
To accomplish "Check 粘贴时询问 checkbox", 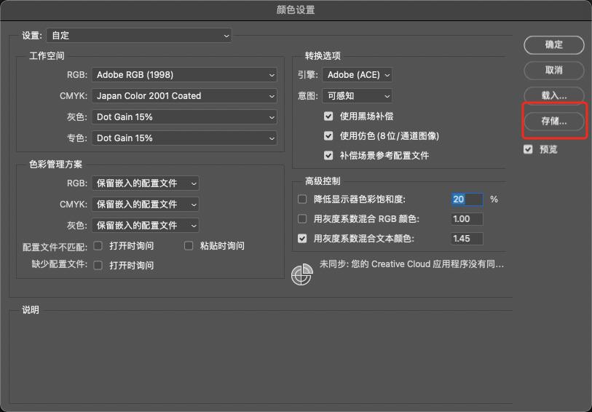I will click(189, 246).
